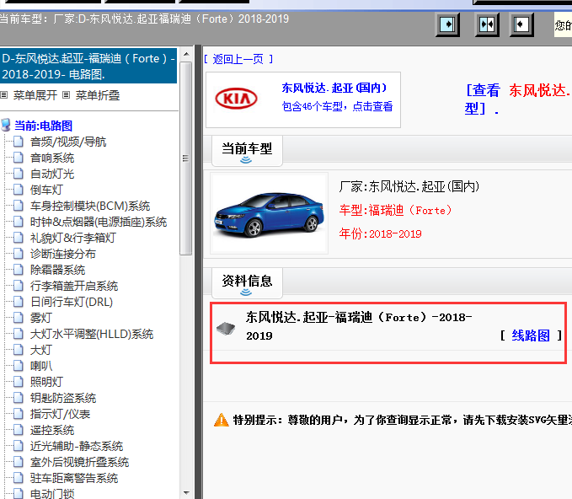The height and width of the screenshot is (499, 572).
Task: Click the 资料信息 section header
Action: point(247,283)
